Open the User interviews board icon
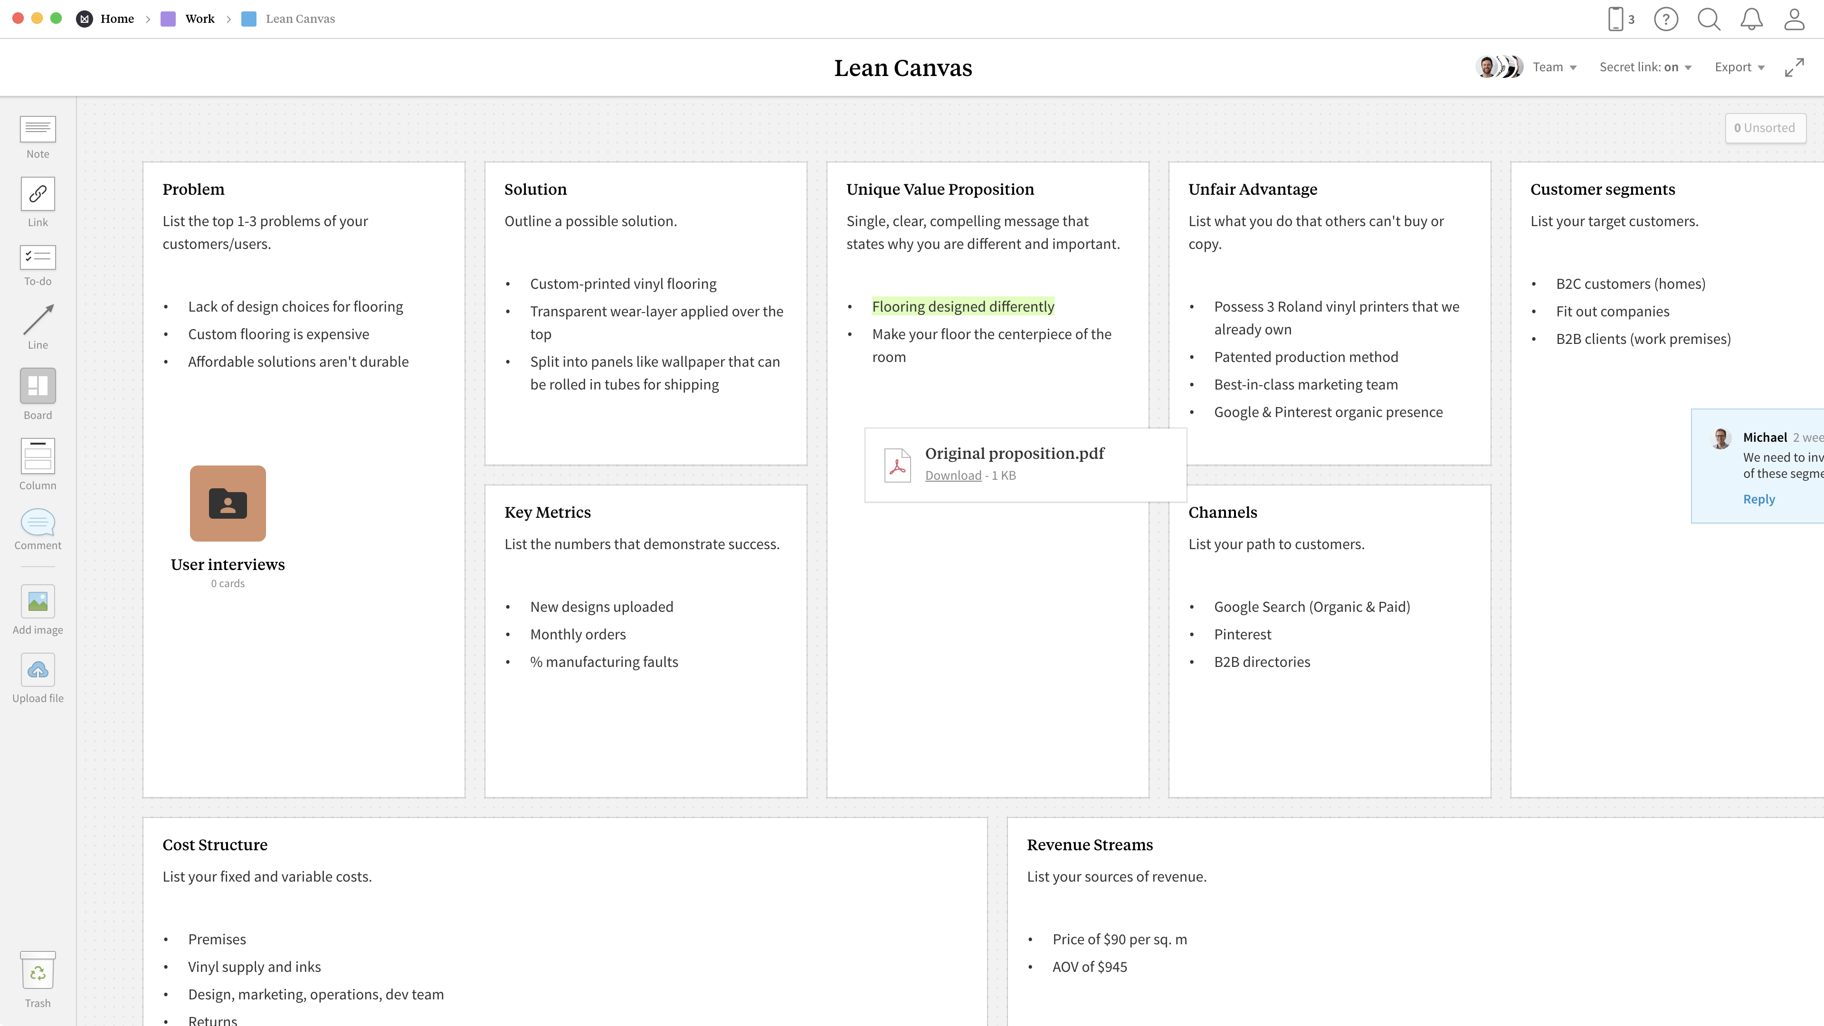Screen dimensions: 1824x1026 228,503
